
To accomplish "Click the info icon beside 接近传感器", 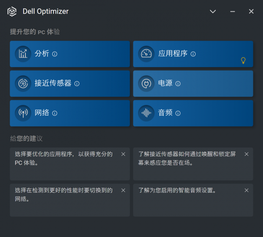I will (77, 83).
